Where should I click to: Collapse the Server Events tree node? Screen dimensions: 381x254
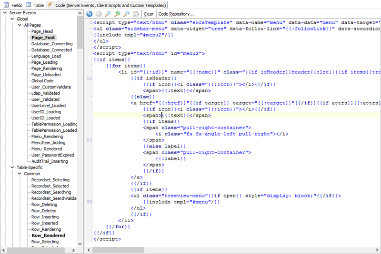5,13
